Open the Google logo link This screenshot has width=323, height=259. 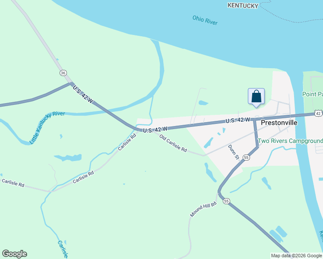coord(14,254)
